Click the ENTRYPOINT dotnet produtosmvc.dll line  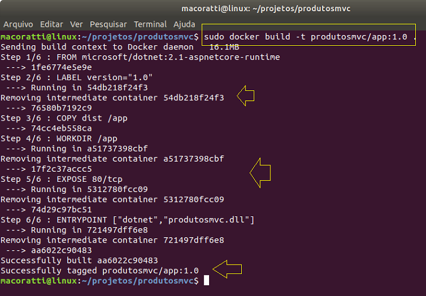click(127, 220)
